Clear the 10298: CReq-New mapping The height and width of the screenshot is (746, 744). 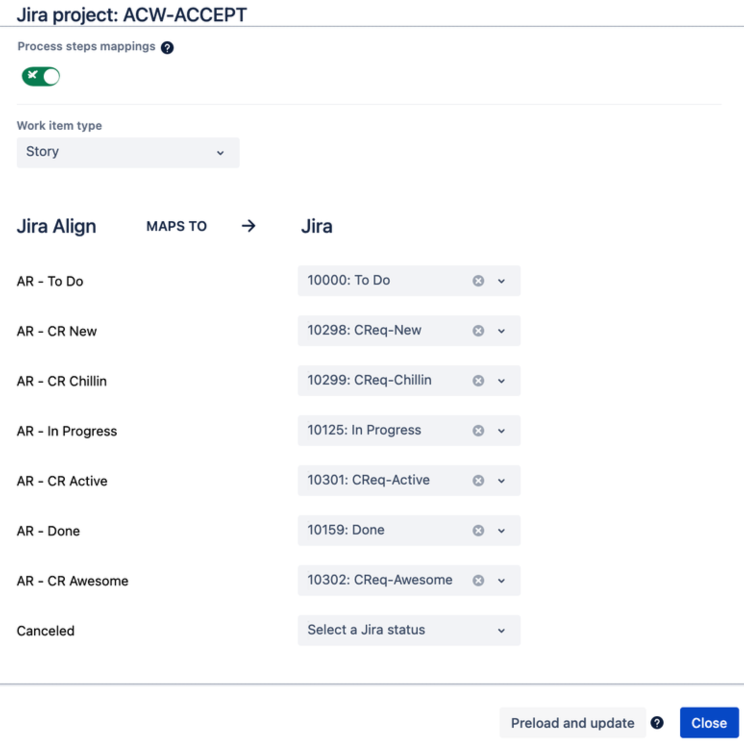pos(478,331)
